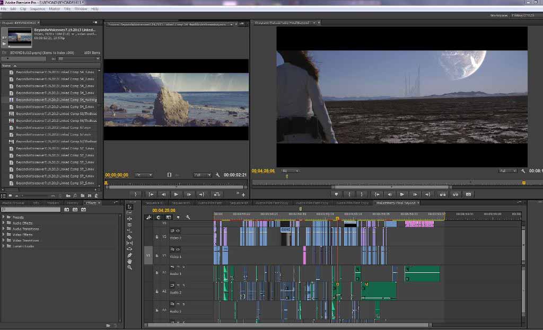Screen dimensions: 543x330
Task: Toggle track output eye for Video 1
Action: tap(178, 249)
